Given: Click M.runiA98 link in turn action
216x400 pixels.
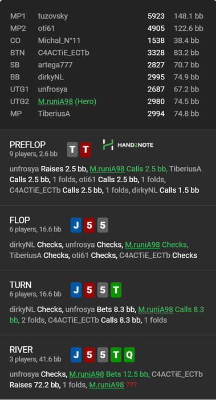Looking at the screenshot, I should coord(156,310).
